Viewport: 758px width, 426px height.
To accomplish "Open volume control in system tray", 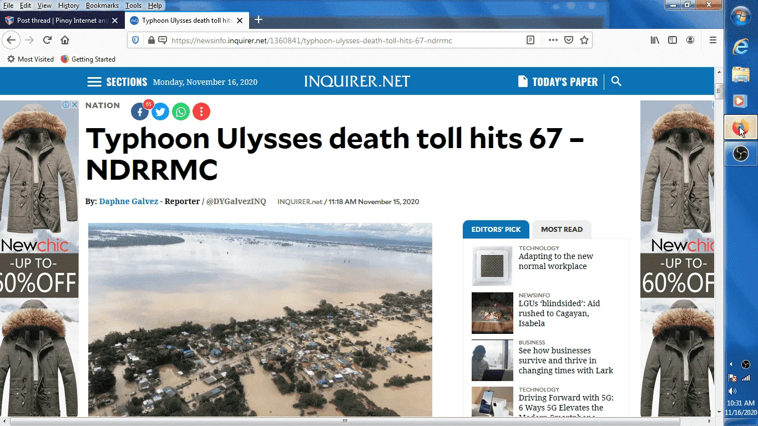I will point(732,391).
